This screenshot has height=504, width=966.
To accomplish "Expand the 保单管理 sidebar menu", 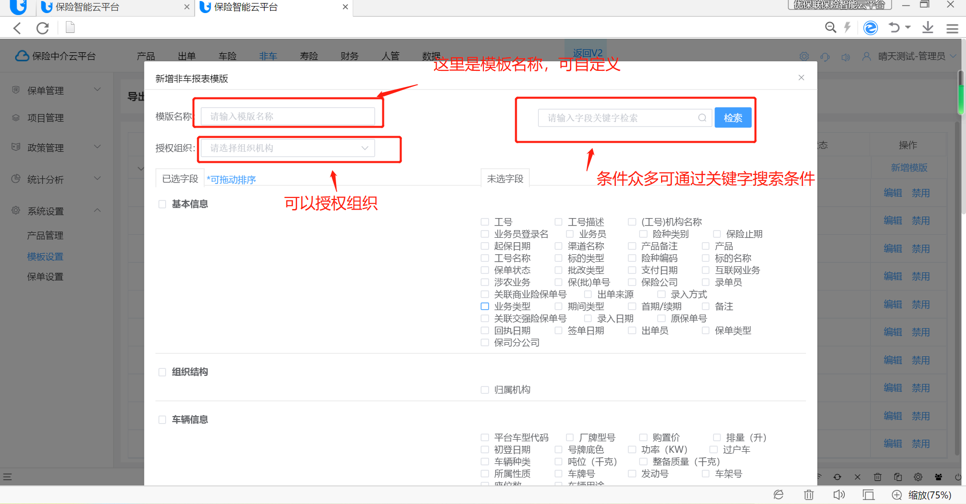I will tap(98, 89).
